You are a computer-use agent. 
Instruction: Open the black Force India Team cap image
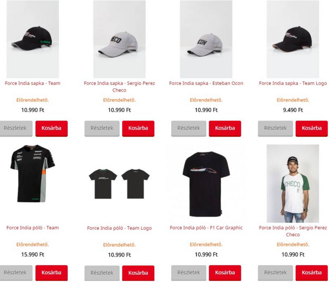click(x=33, y=39)
